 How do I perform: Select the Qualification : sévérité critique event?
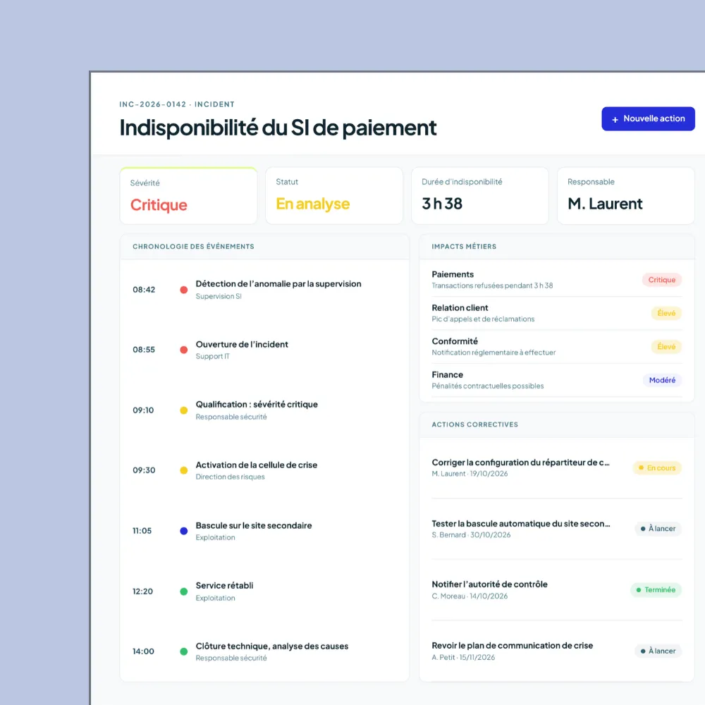(x=264, y=410)
